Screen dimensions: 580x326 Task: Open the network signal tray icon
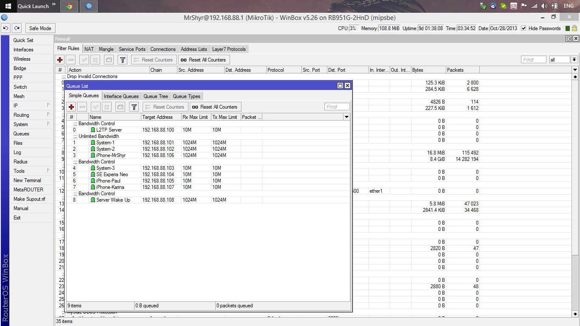(x=534, y=6)
